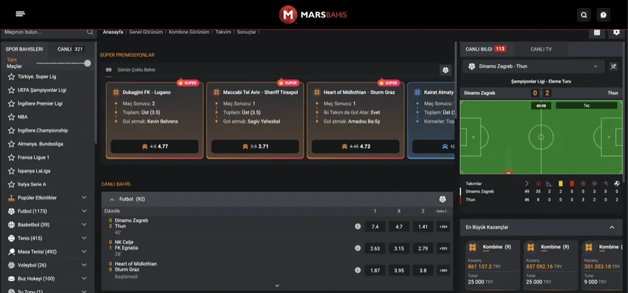The width and height of the screenshot is (628, 293).
Task: Adjust the Tüm Maçlar time slider handle
Action: click(x=87, y=63)
